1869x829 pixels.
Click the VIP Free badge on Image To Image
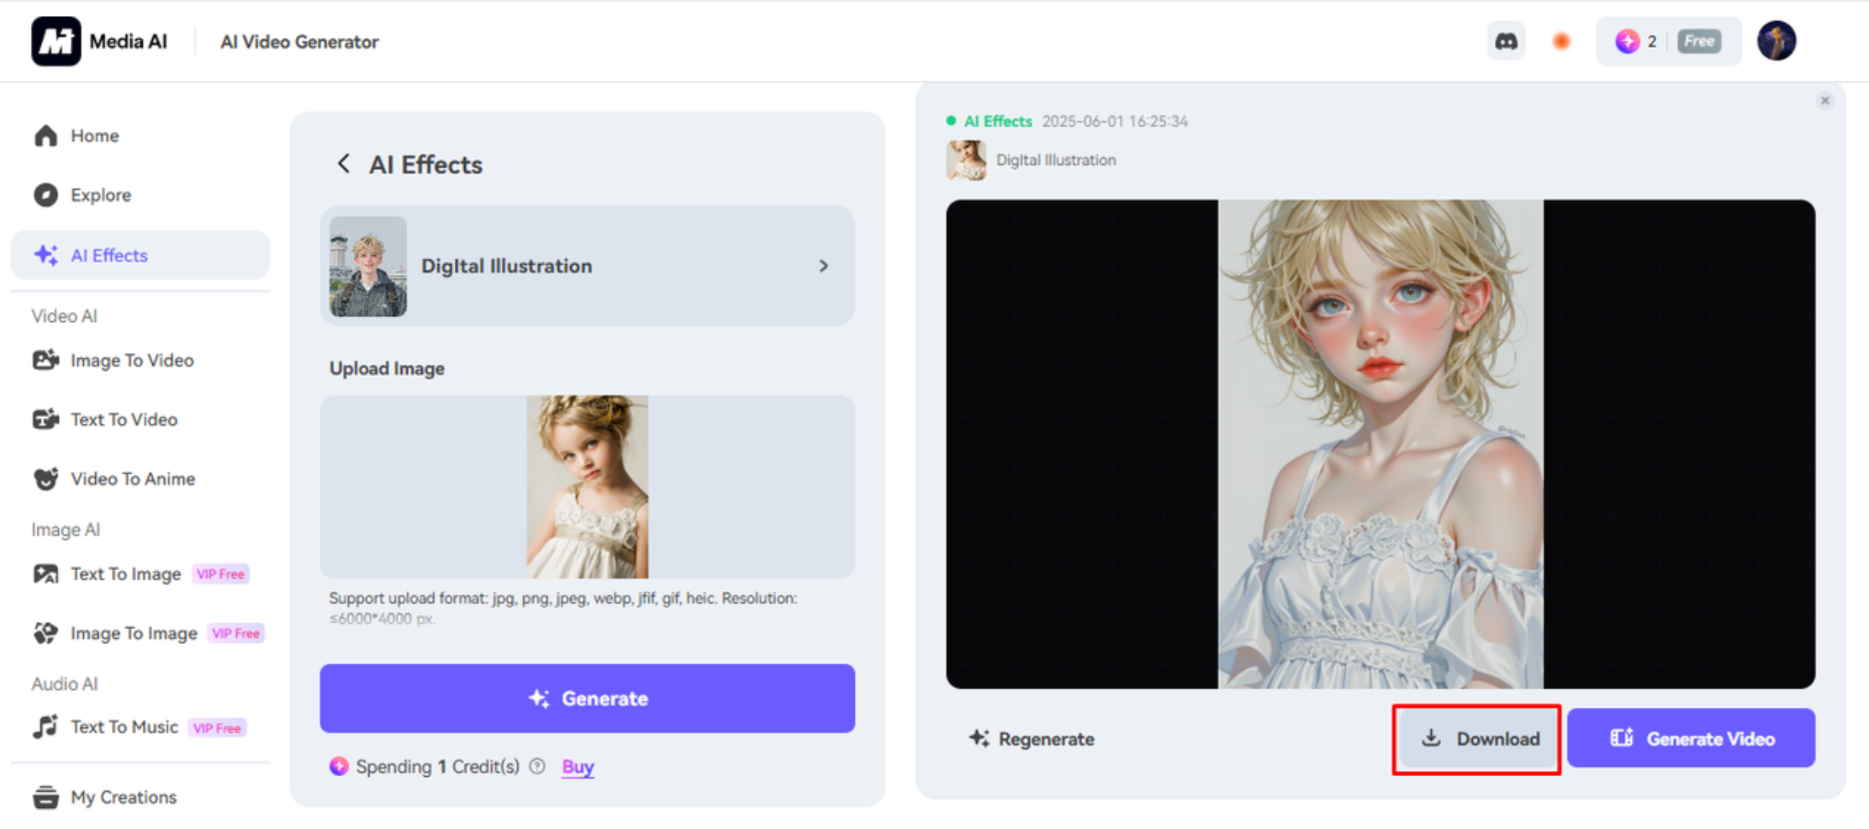[x=235, y=633]
